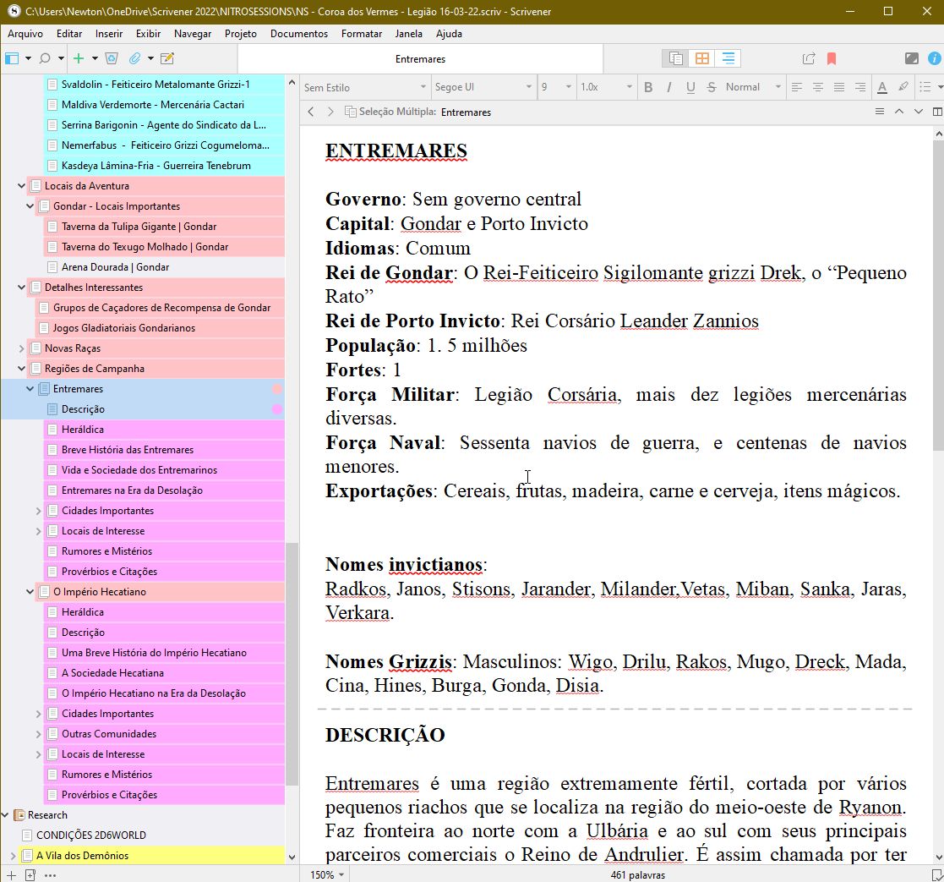Open the list bullets icon

pos(925,87)
